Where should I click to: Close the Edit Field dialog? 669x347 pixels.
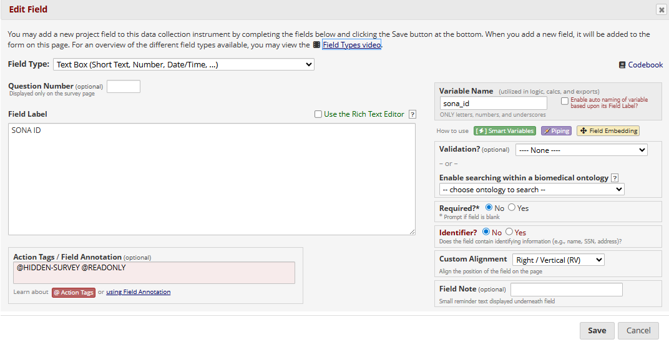coord(661,10)
